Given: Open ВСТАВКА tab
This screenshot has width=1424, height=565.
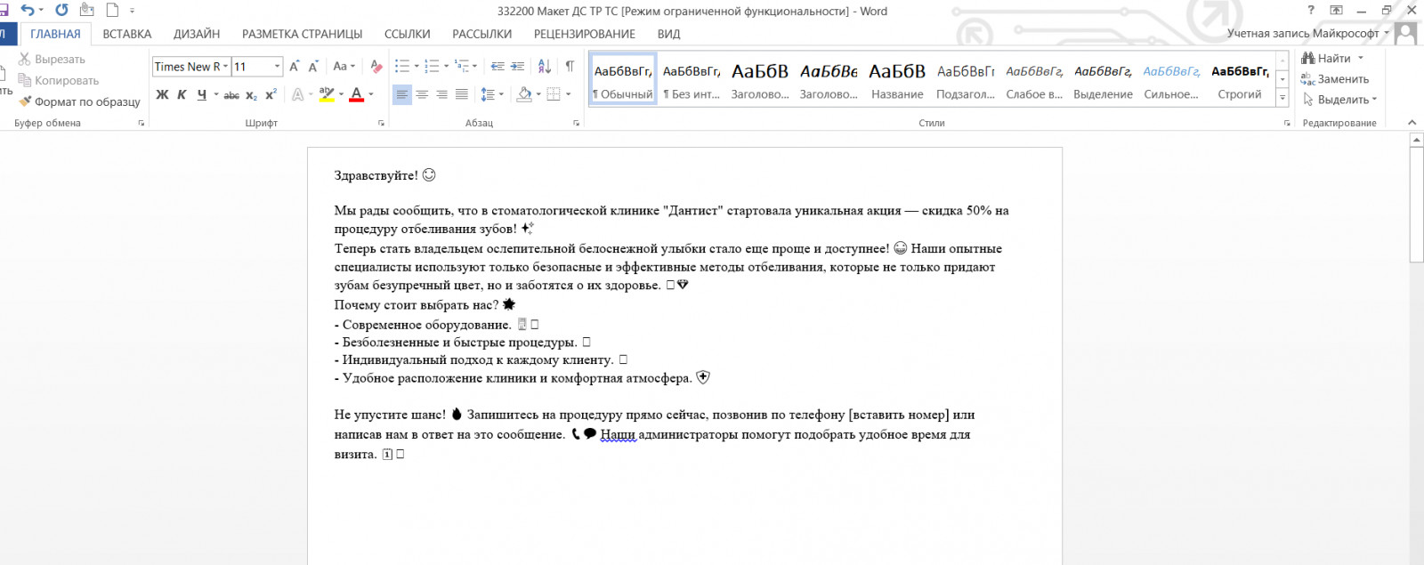Looking at the screenshot, I should click(x=127, y=34).
